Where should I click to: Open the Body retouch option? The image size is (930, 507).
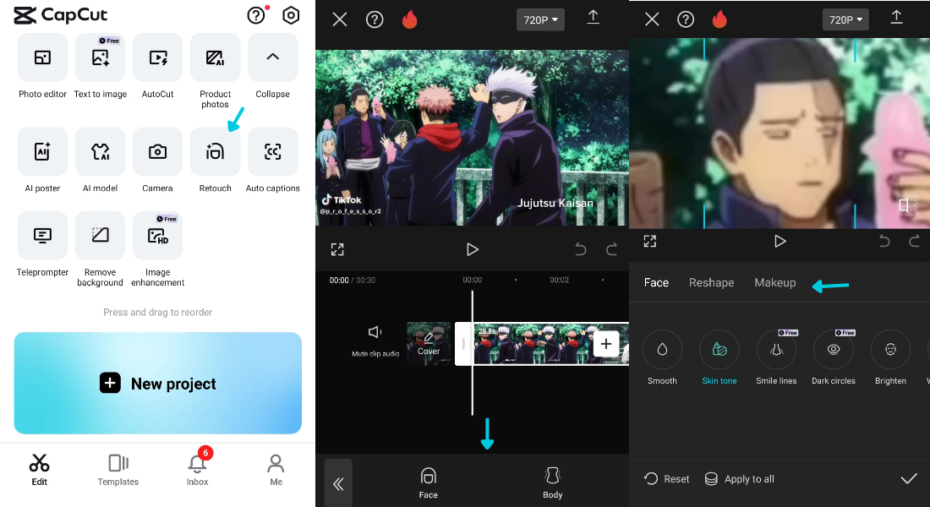pos(552,483)
